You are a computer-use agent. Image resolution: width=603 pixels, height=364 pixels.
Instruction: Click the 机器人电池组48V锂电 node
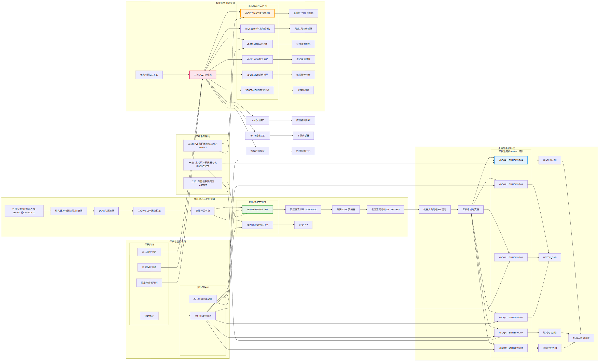tap(435, 209)
